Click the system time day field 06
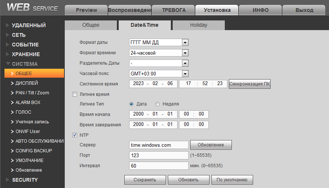The width and height of the screenshot is (329, 188). point(170,84)
